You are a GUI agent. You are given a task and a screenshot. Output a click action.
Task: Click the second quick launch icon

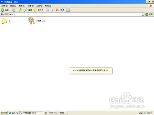click(x=14, y=113)
